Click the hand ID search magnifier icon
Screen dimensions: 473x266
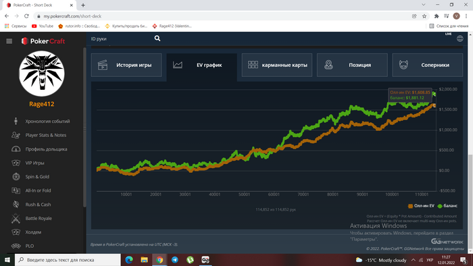pyautogui.click(x=157, y=38)
